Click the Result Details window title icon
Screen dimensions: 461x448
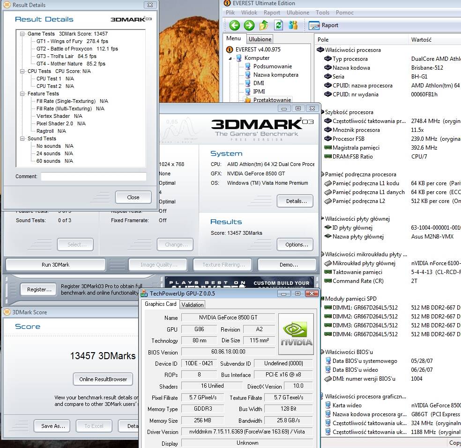[x=7, y=5]
